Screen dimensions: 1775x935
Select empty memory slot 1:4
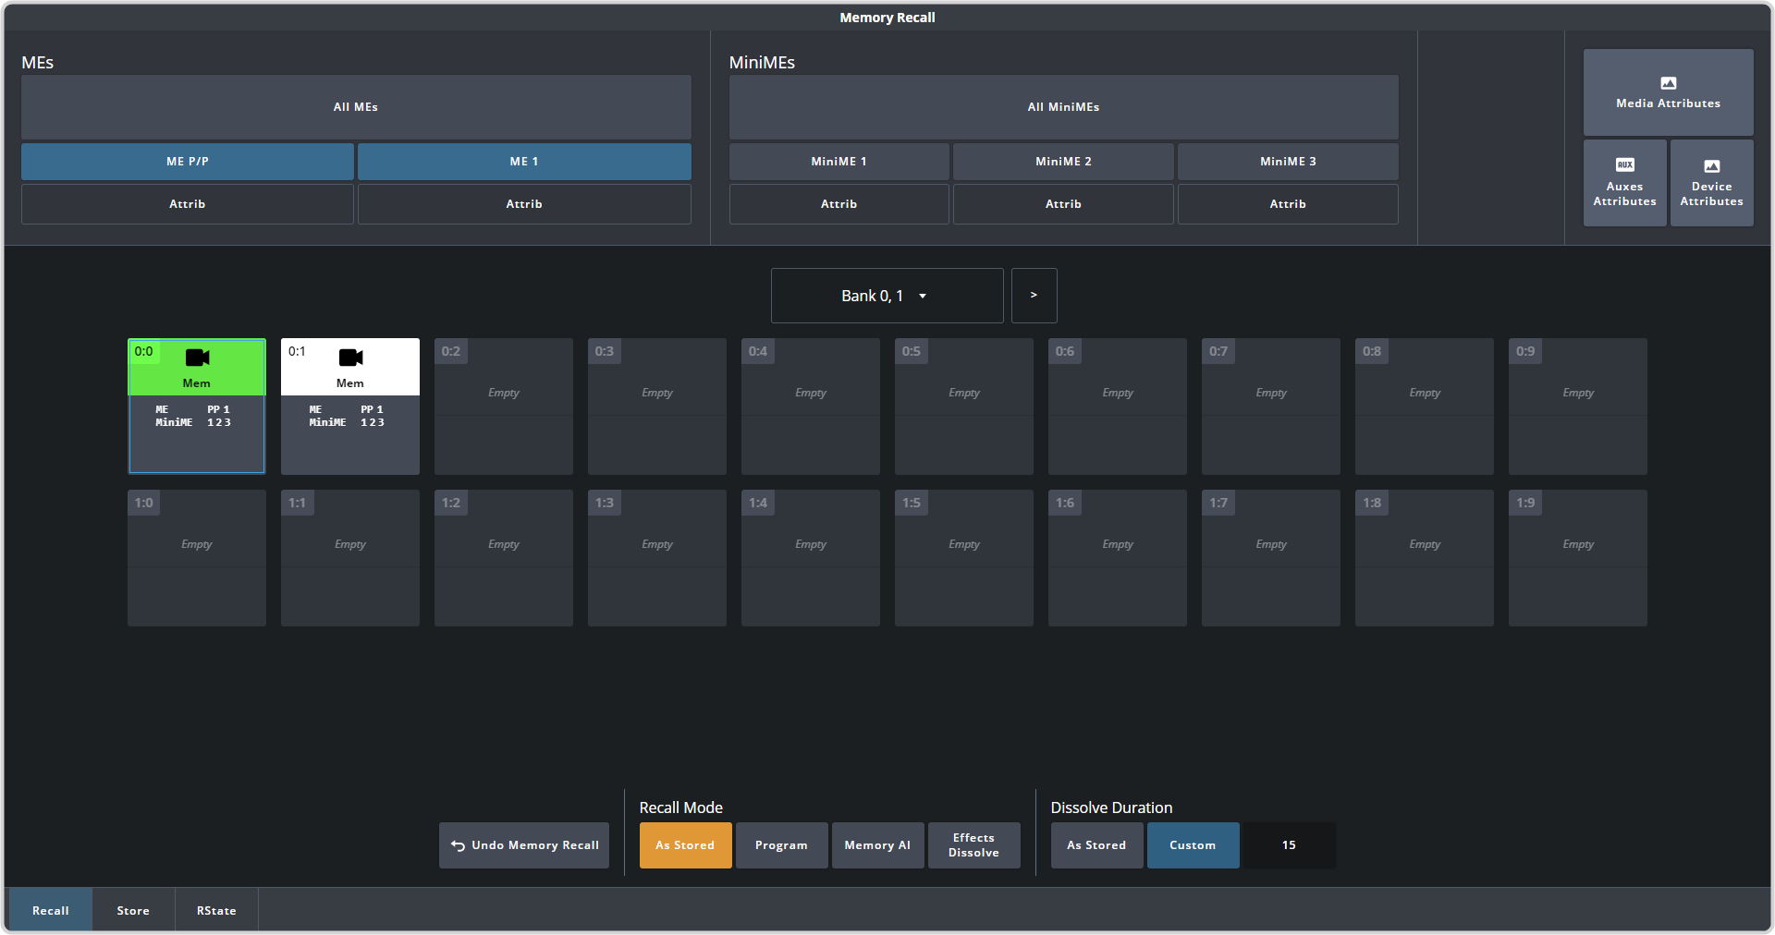[x=811, y=558]
